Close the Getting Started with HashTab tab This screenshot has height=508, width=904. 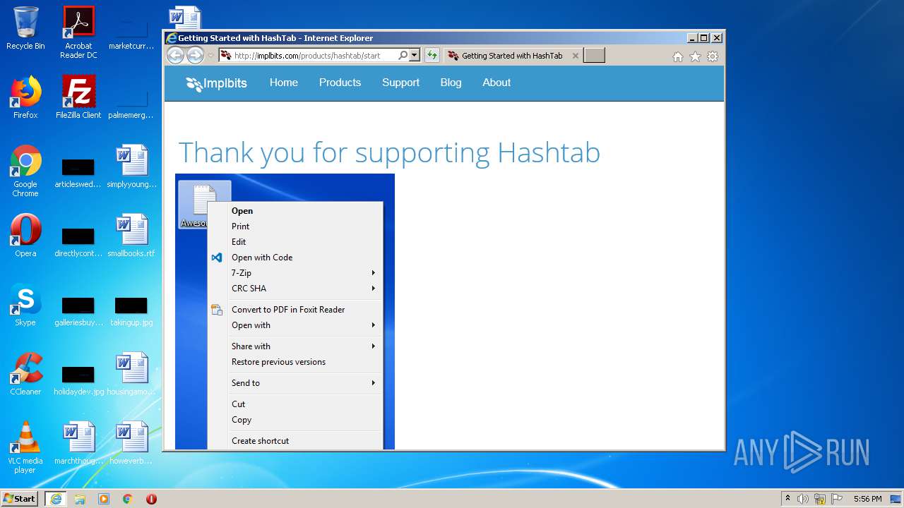click(575, 56)
